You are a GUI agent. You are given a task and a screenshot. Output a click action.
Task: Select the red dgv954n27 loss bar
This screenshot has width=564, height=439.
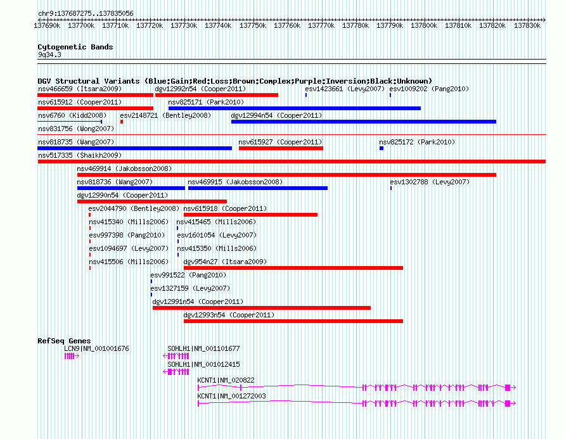point(293,268)
